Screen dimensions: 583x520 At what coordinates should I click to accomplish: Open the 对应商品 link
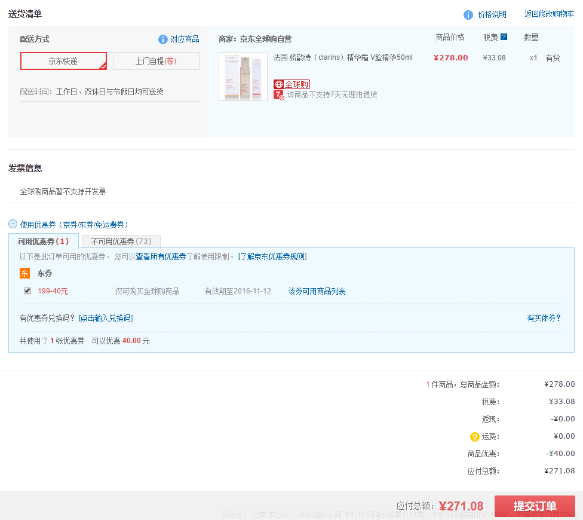pos(185,39)
